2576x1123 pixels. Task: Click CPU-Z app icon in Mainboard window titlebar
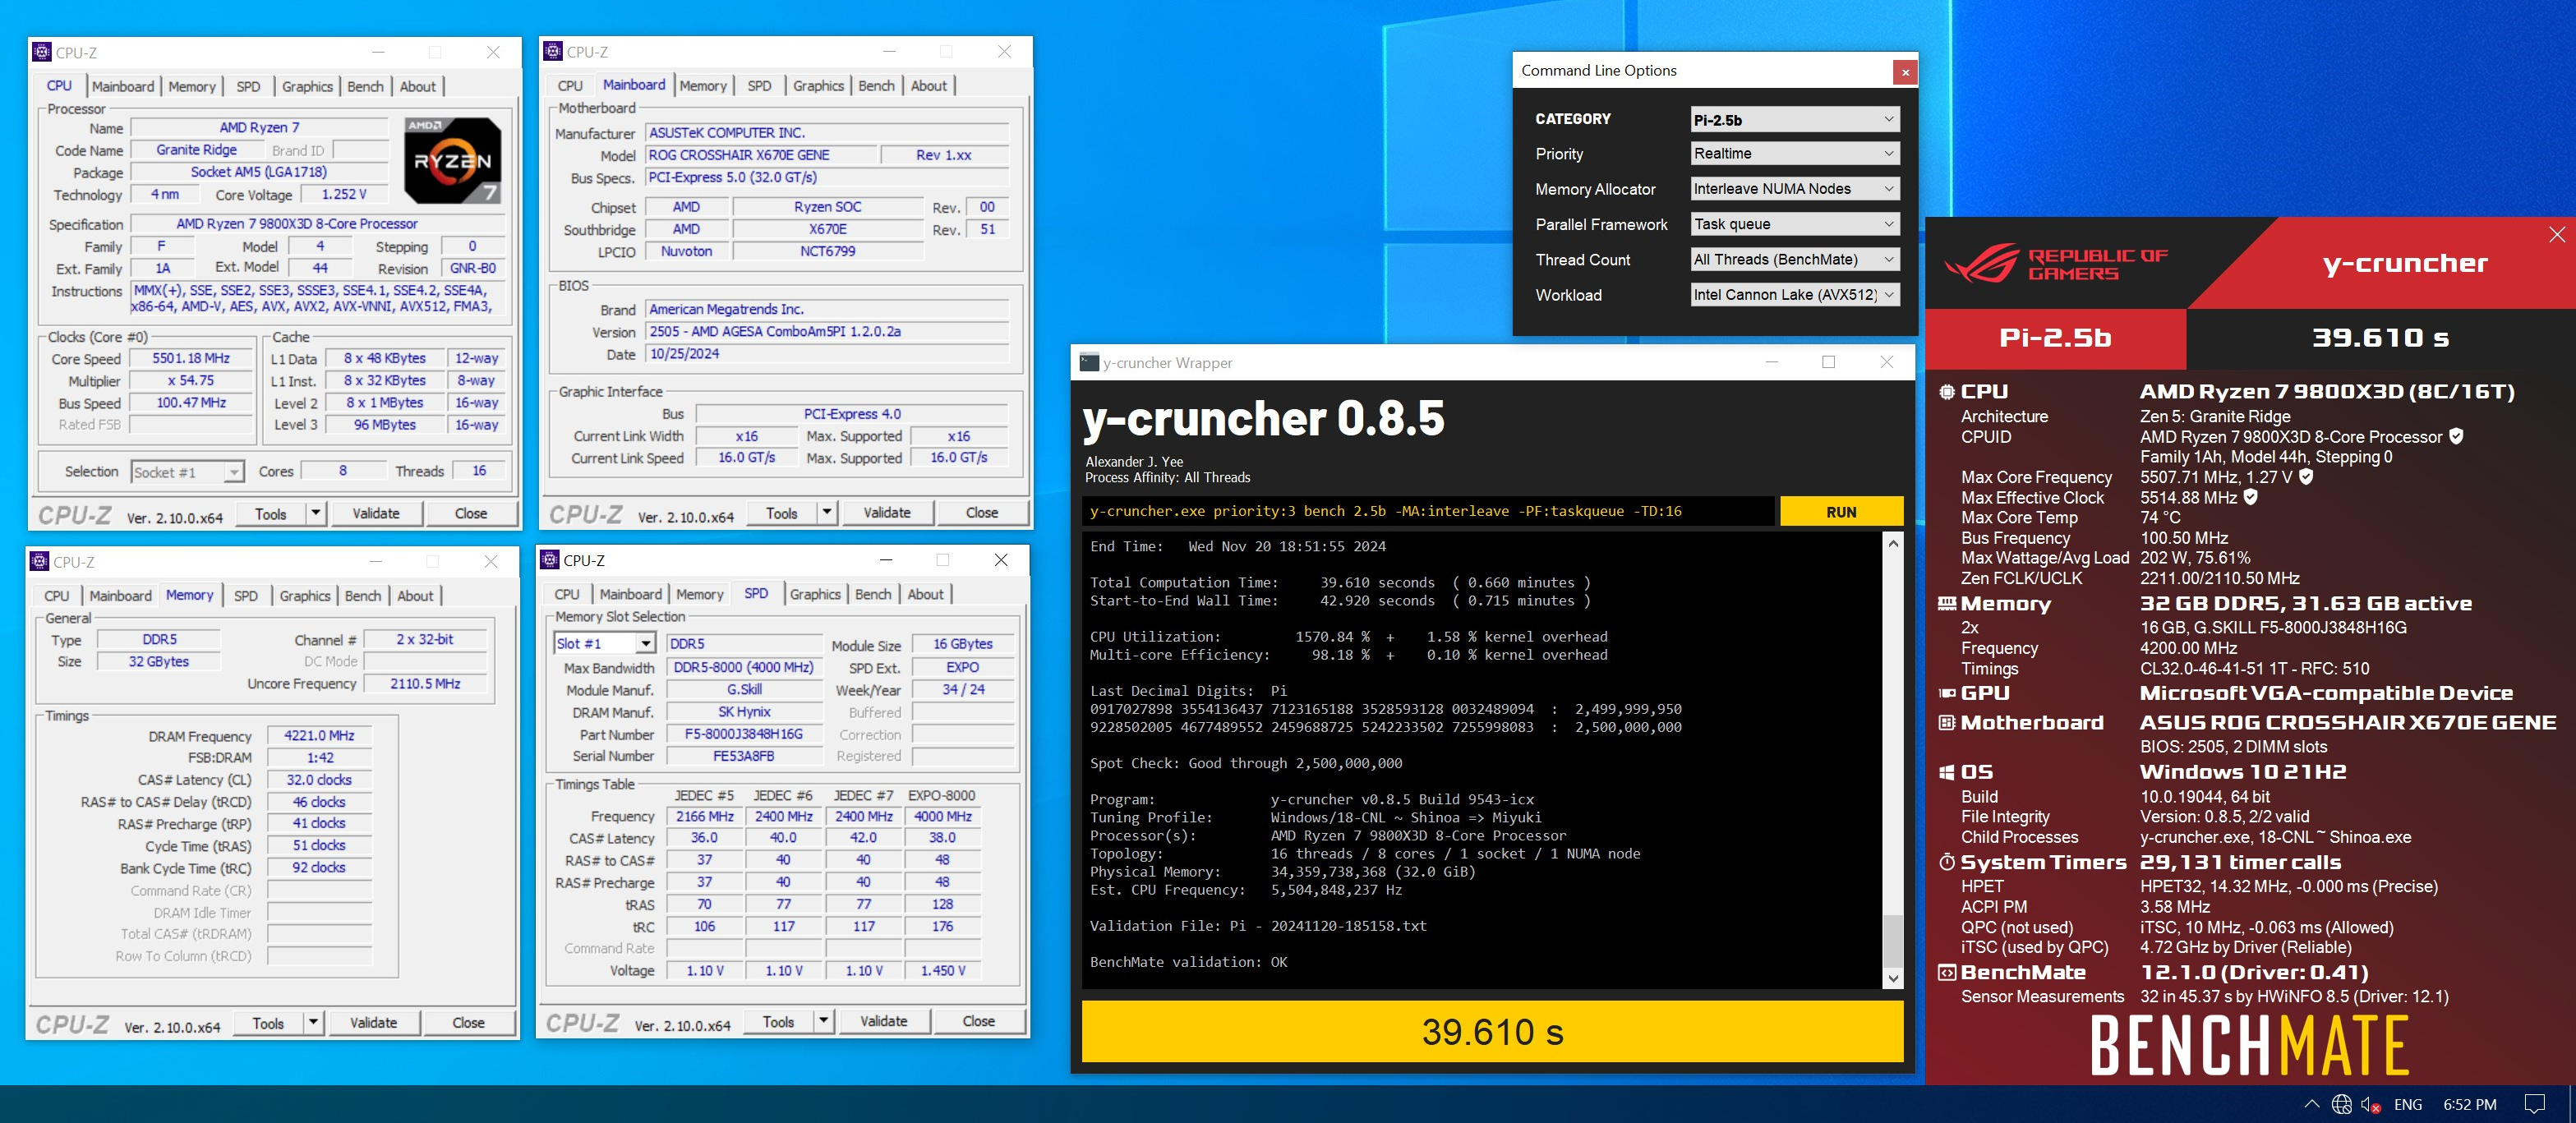tap(553, 51)
